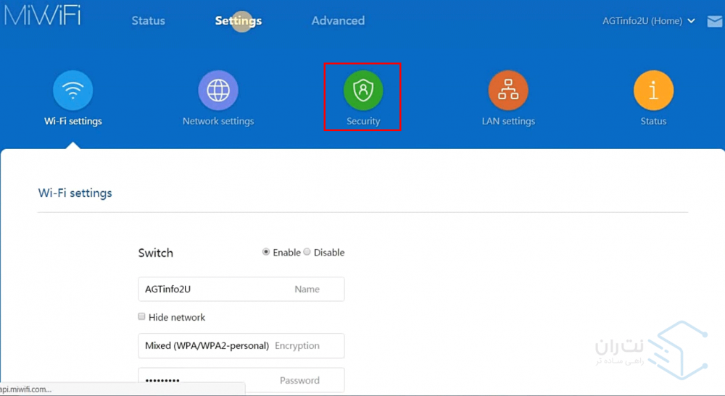
Task: Open the Network settings globe icon
Action: coord(218,90)
